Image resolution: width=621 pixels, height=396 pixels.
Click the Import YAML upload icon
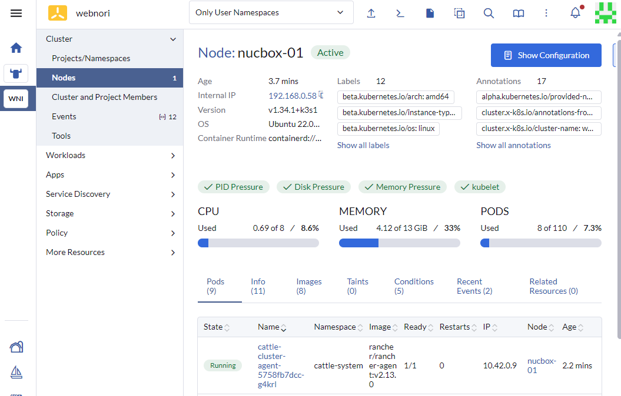pos(371,13)
